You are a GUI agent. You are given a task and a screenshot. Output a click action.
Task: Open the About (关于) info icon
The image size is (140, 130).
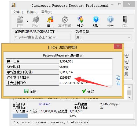110,19
